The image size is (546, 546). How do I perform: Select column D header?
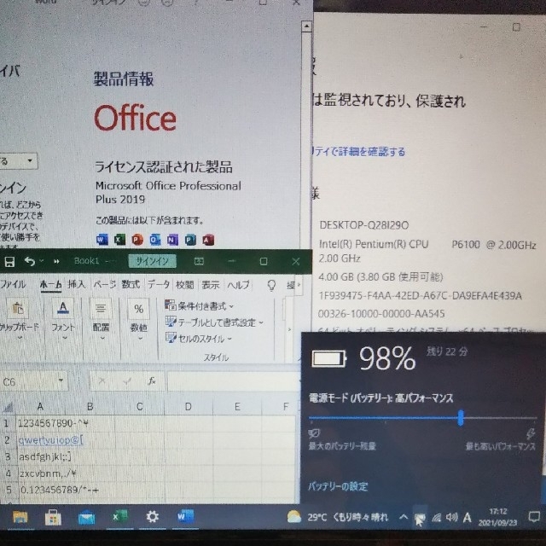(188, 406)
